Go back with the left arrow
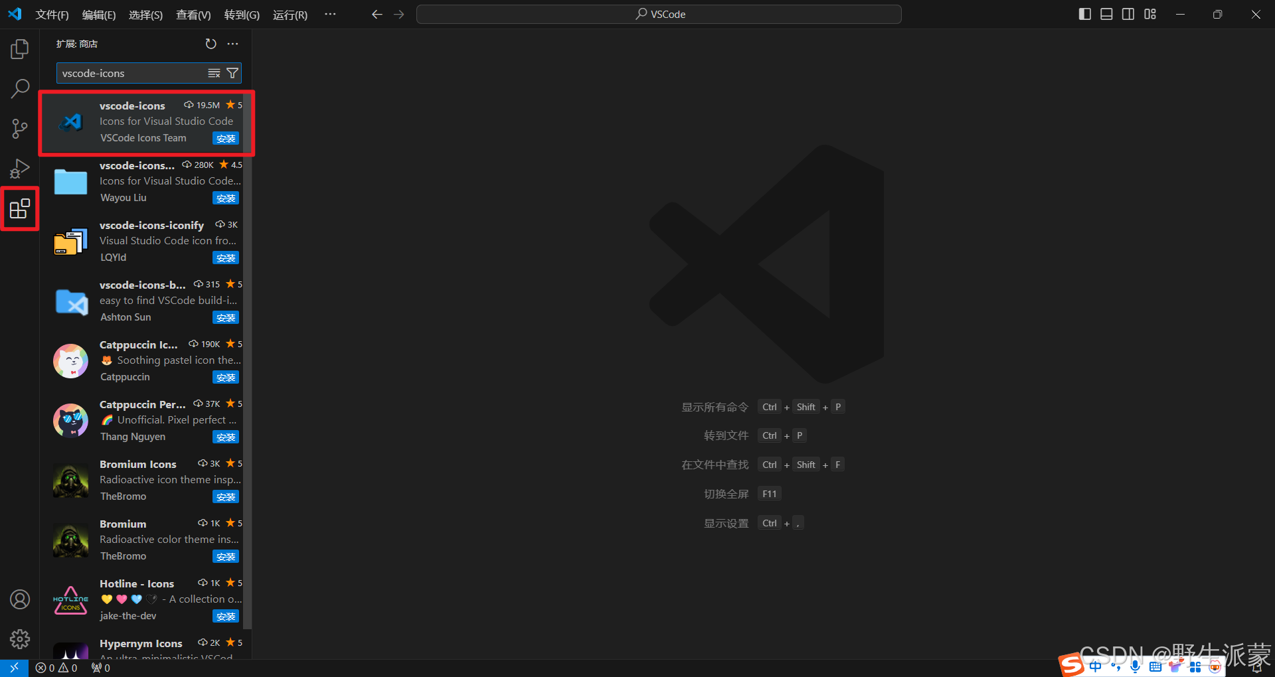Viewport: 1275px width, 677px height. [377, 14]
